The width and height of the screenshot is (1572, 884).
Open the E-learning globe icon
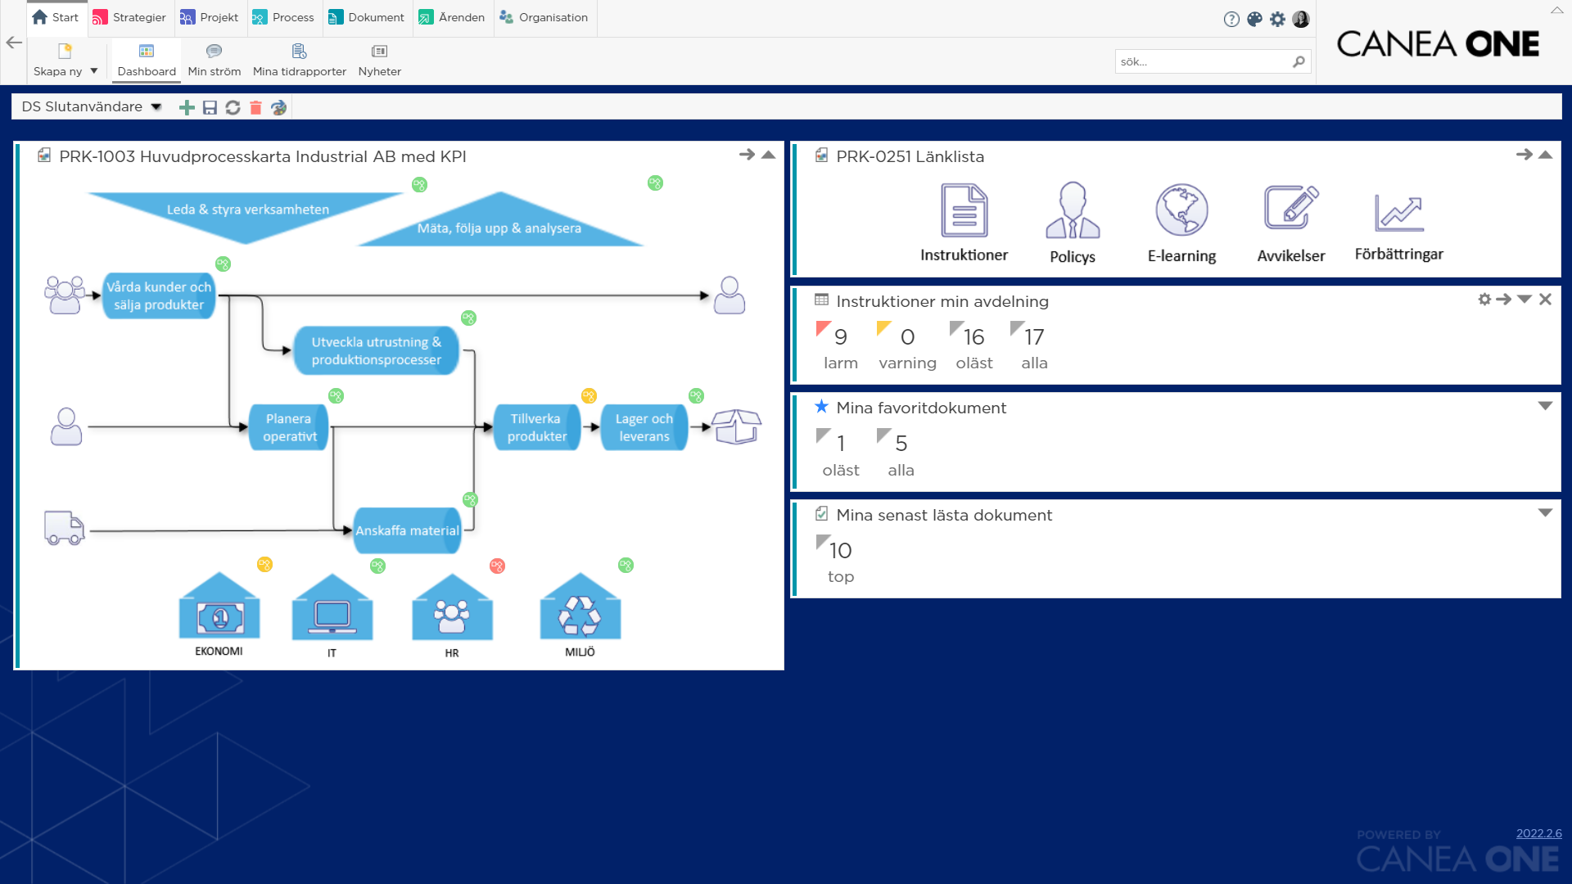[1181, 211]
